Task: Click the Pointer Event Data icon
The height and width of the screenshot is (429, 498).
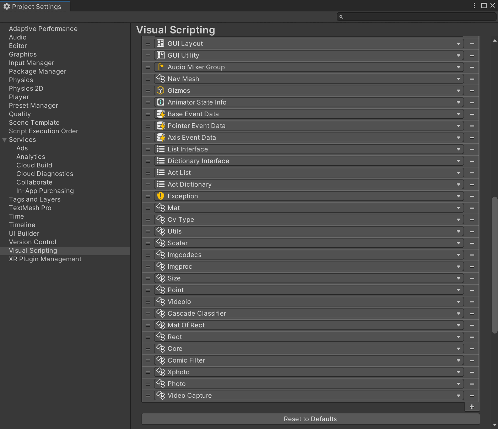Action: click(161, 125)
